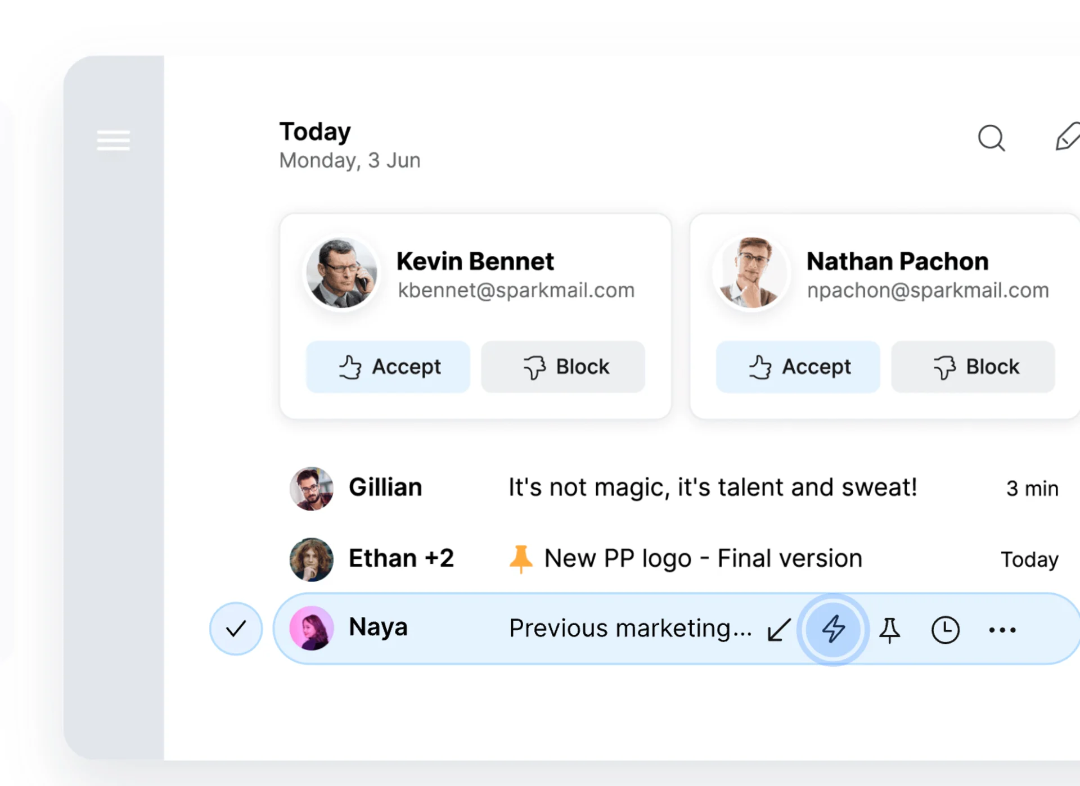The width and height of the screenshot is (1080, 786).
Task: Select Gillian's email row
Action: point(619,488)
